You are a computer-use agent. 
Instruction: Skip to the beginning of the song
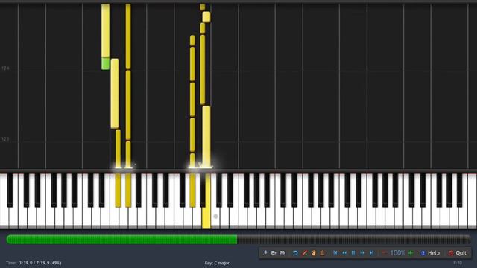click(x=335, y=253)
